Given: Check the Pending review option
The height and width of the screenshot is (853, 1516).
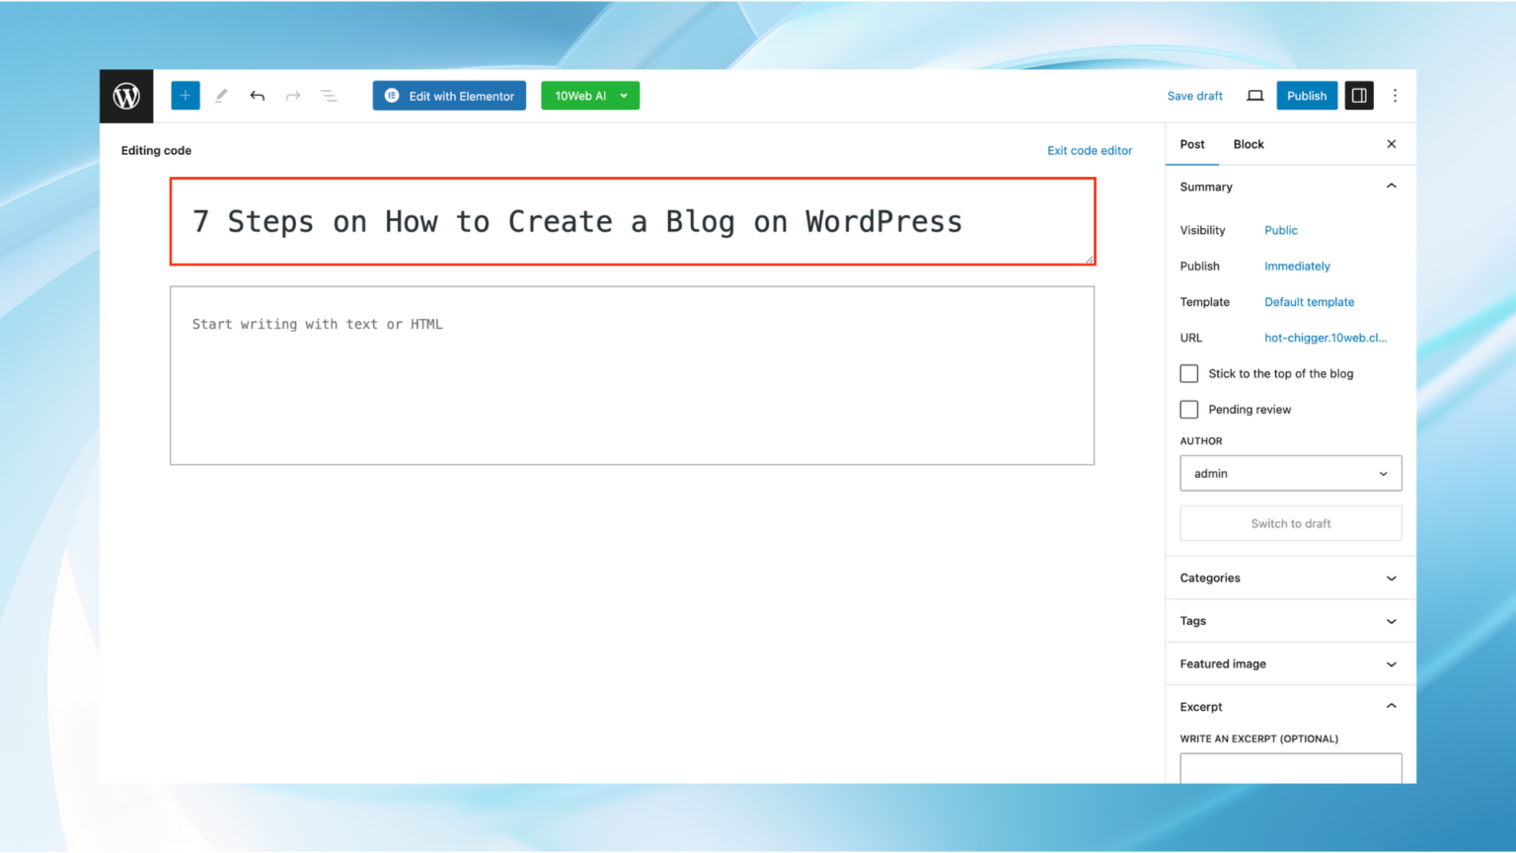Looking at the screenshot, I should 1188,409.
